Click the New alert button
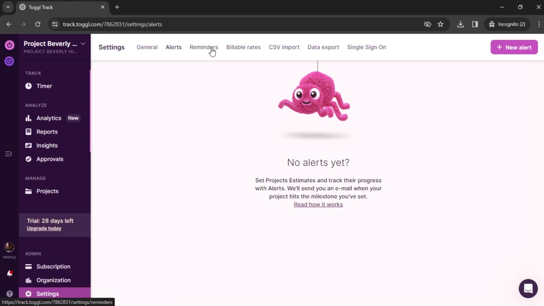The width and height of the screenshot is (544, 306). click(x=514, y=47)
